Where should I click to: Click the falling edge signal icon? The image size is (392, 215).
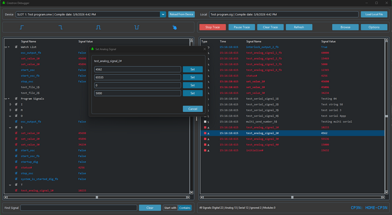pyautogui.click(x=60, y=27)
